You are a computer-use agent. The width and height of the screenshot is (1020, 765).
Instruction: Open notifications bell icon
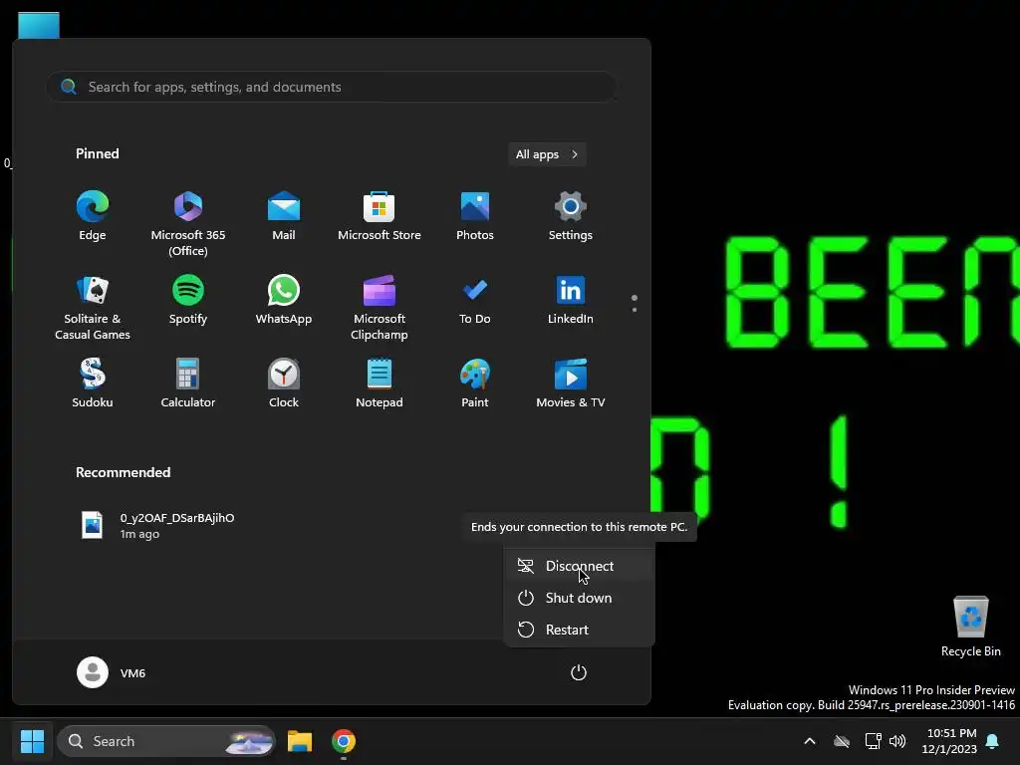pos(993,741)
